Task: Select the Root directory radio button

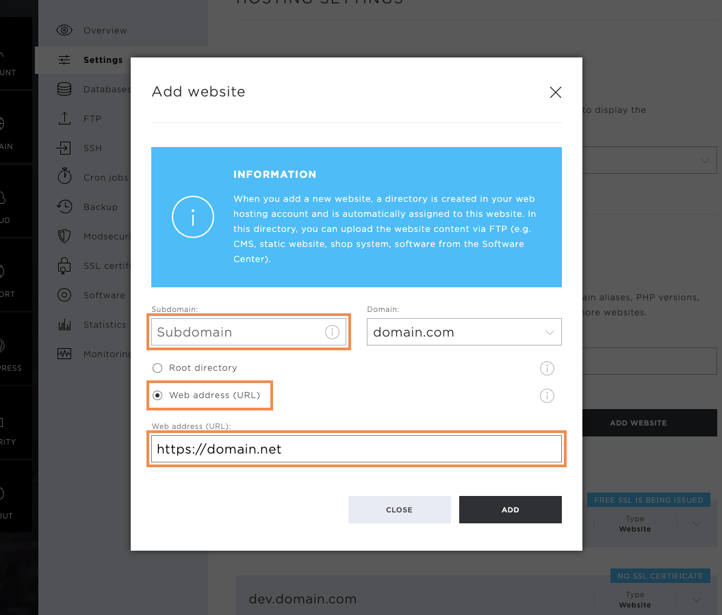Action: (x=157, y=368)
